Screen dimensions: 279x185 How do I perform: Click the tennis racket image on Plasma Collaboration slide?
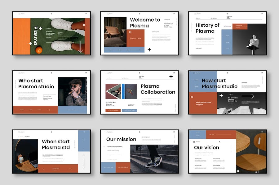point(130,91)
